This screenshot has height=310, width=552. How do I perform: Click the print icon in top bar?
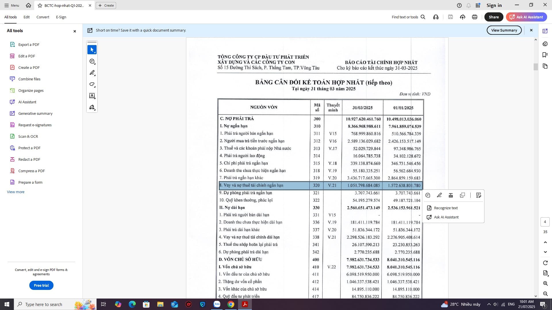click(x=474, y=17)
